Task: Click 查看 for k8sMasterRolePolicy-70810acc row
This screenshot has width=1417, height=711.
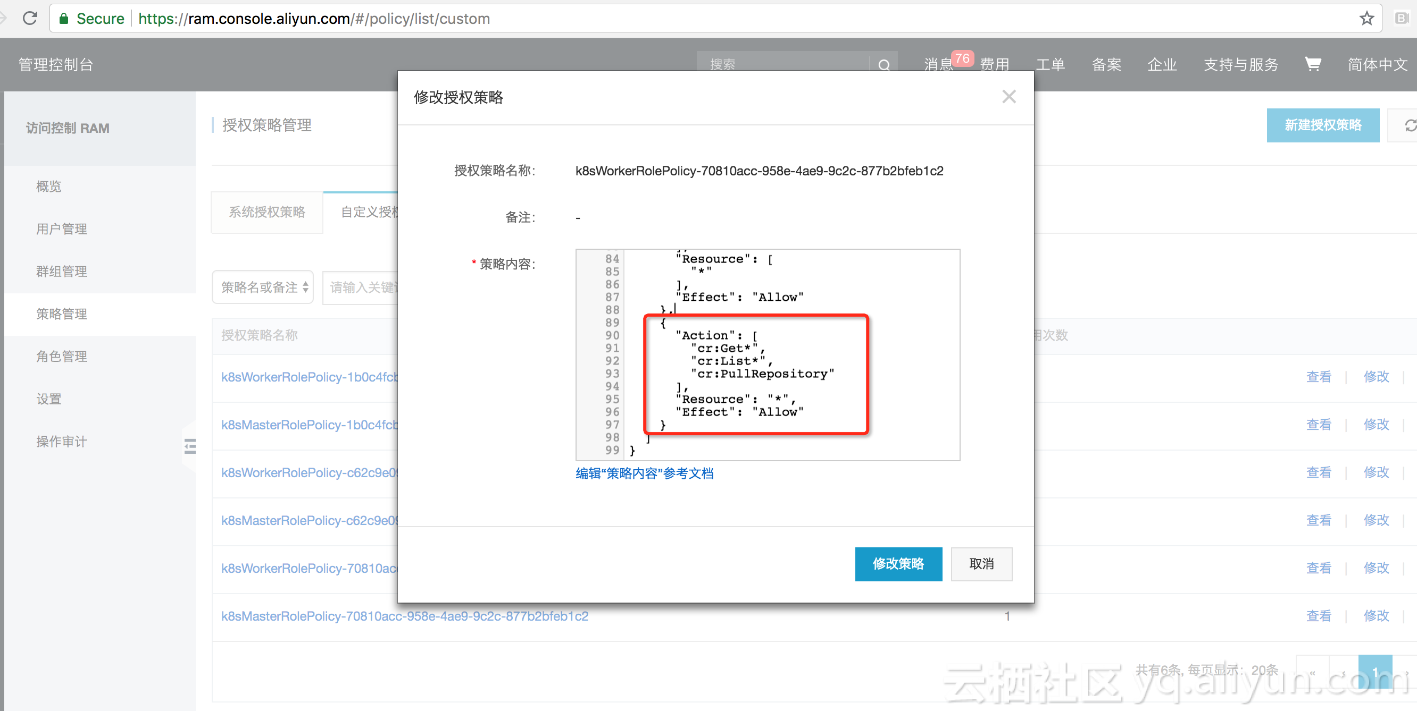Action: click(x=1319, y=616)
